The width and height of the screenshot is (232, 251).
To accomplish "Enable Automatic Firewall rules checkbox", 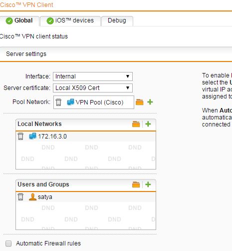I will click(x=8, y=243).
